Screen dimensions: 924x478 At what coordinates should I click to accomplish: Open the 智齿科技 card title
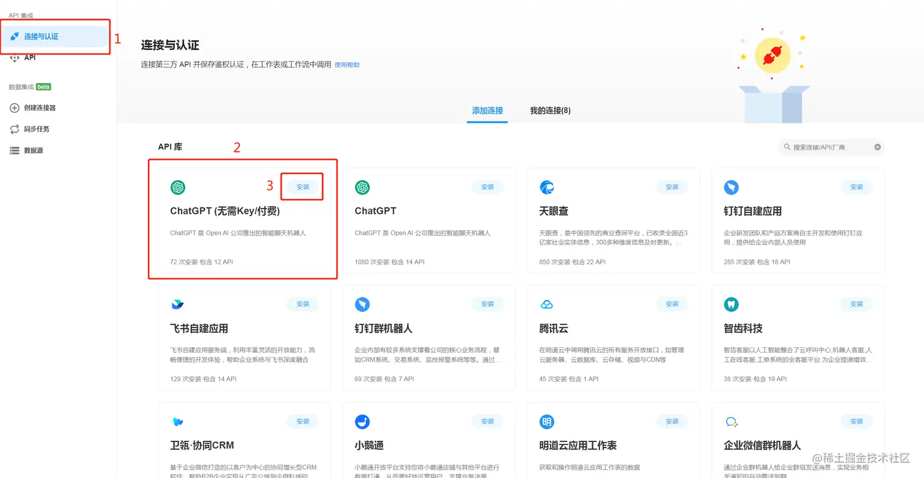(743, 328)
